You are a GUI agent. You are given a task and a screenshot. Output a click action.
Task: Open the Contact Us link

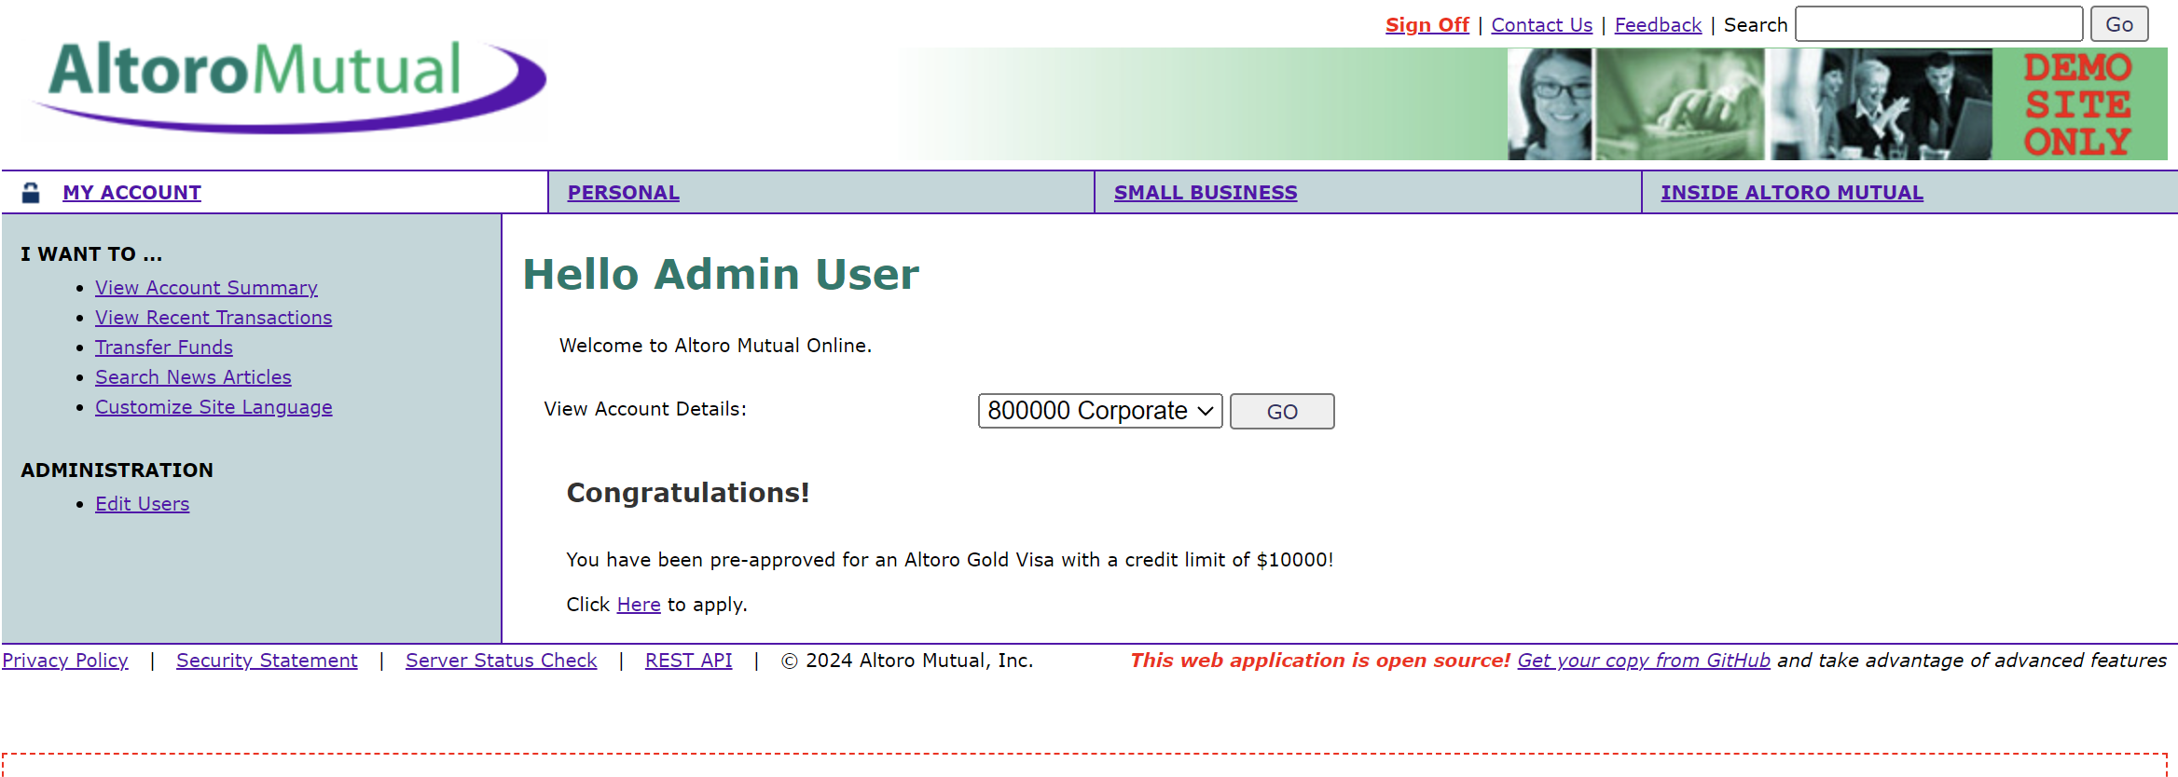(x=1542, y=25)
